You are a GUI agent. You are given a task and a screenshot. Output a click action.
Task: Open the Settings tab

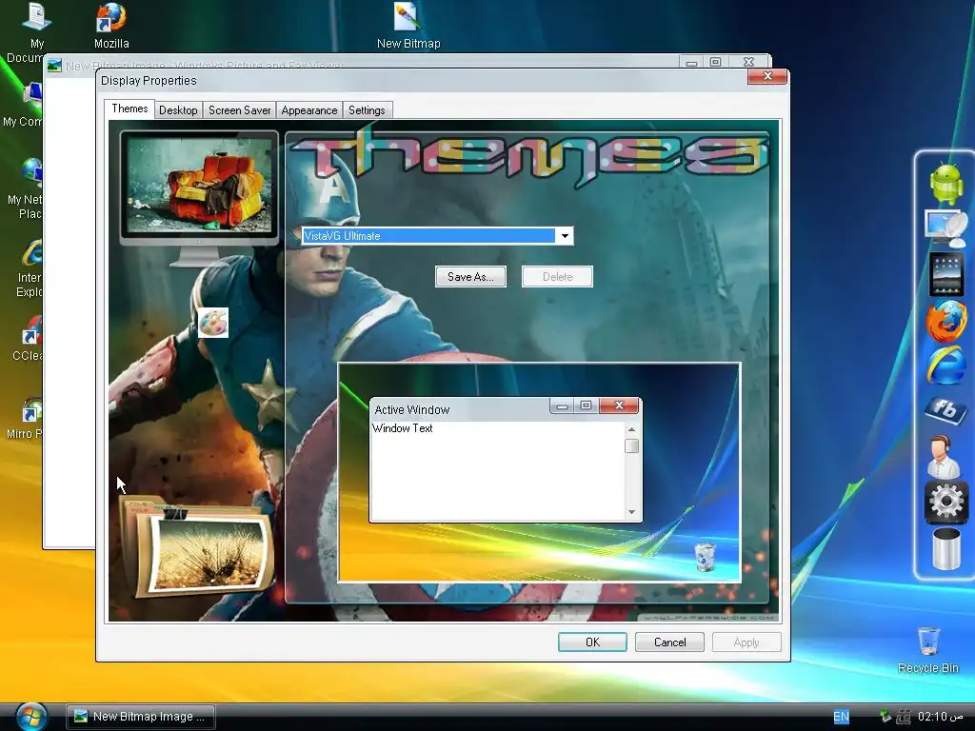(367, 110)
